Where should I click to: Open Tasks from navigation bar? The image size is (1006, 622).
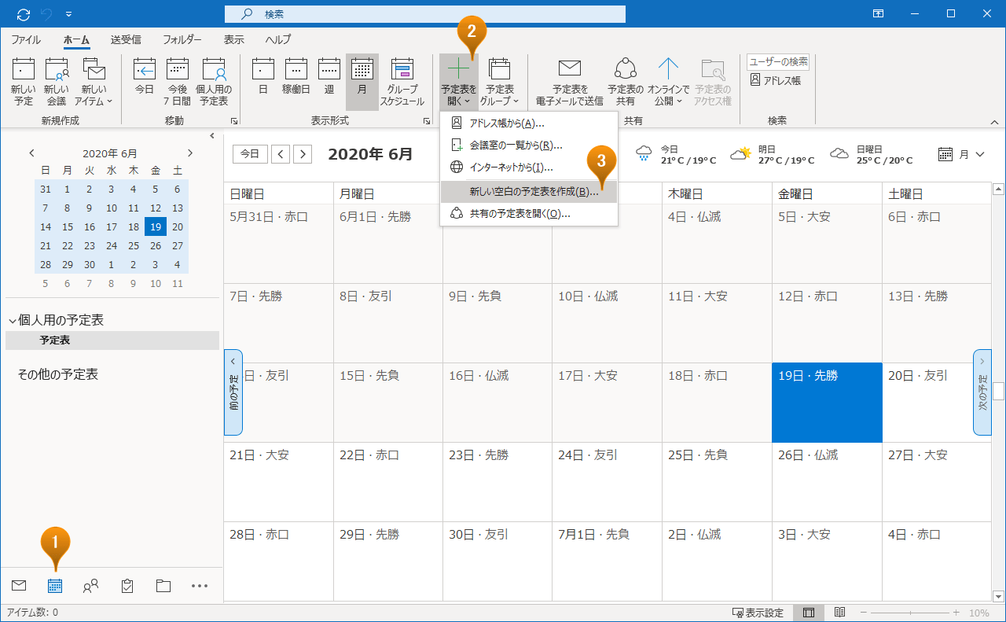click(x=127, y=586)
